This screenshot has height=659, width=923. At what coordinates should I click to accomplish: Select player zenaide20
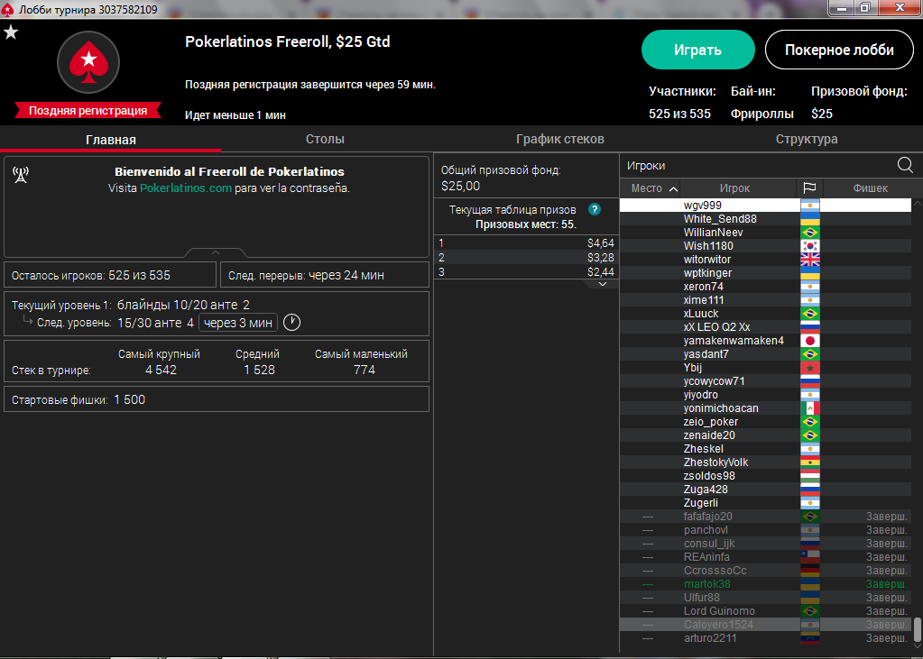click(766, 435)
